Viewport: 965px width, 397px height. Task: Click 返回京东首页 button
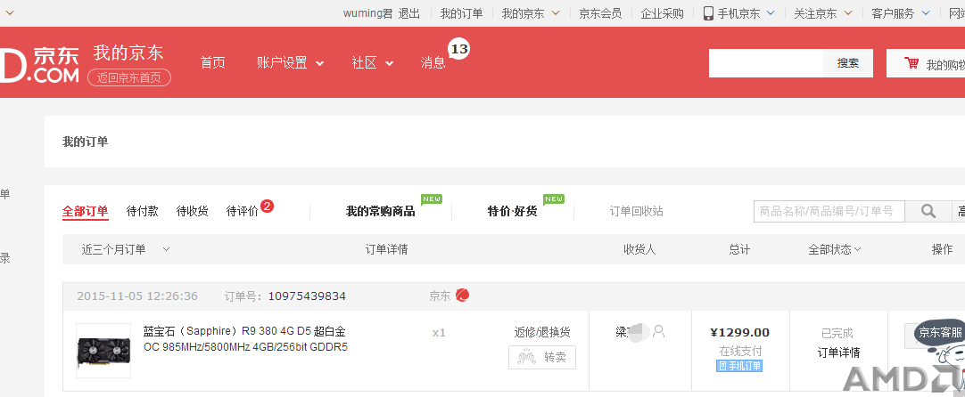[x=129, y=77]
